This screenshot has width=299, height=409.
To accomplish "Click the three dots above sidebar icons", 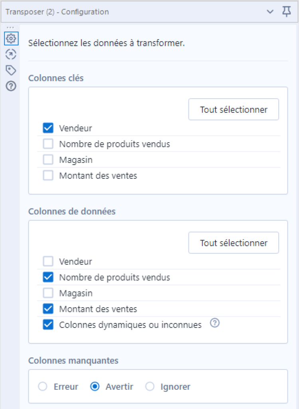I will click(x=10, y=28).
